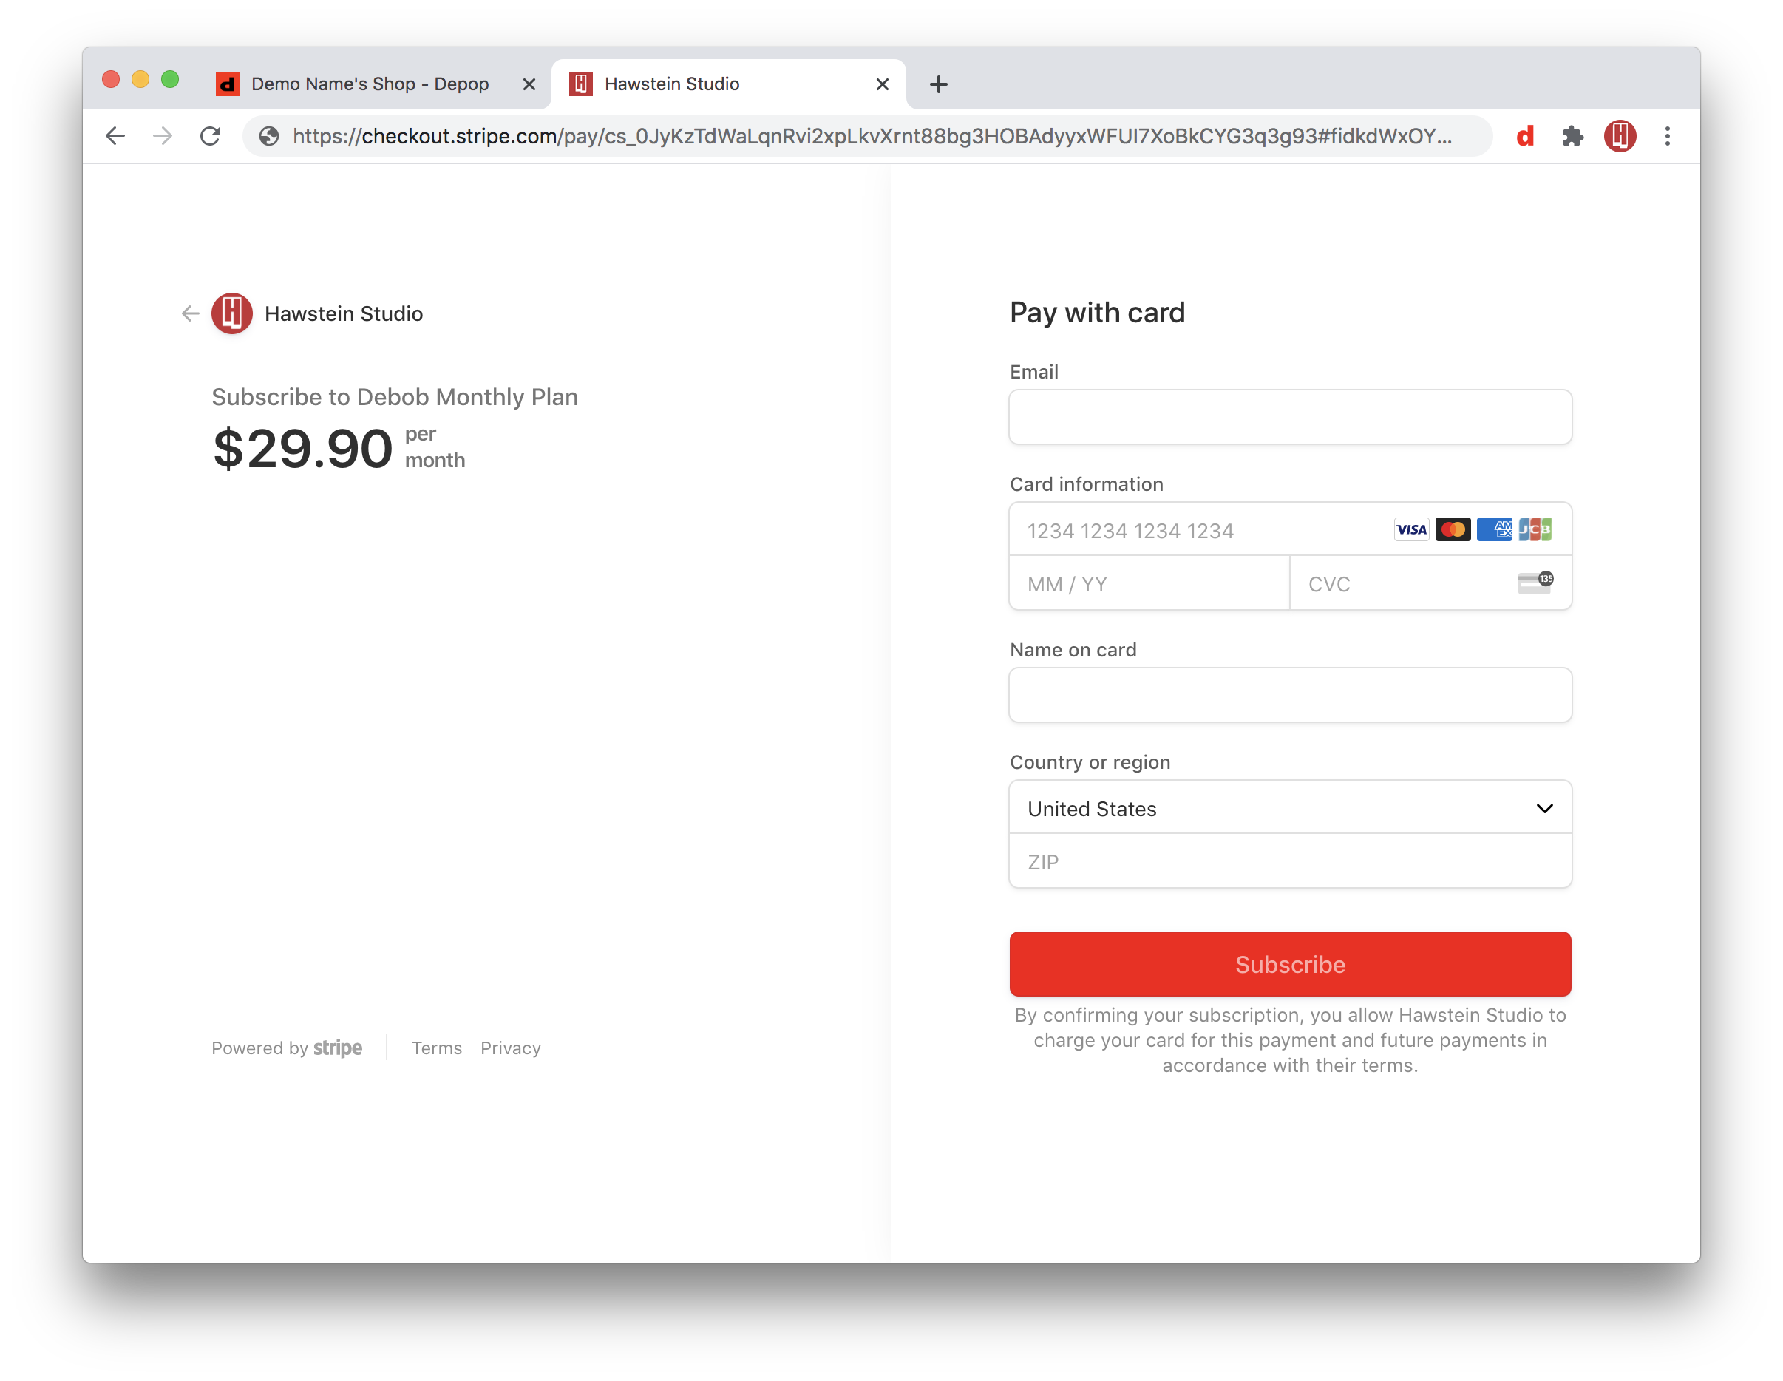Click the browser back arrow button
This screenshot has width=1783, height=1381.
pos(115,135)
